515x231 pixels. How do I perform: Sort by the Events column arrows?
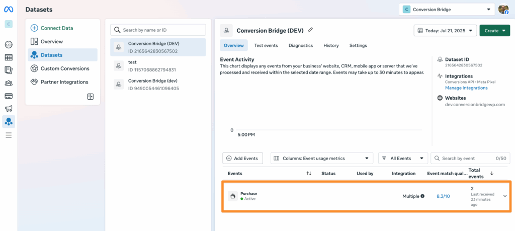(x=309, y=173)
